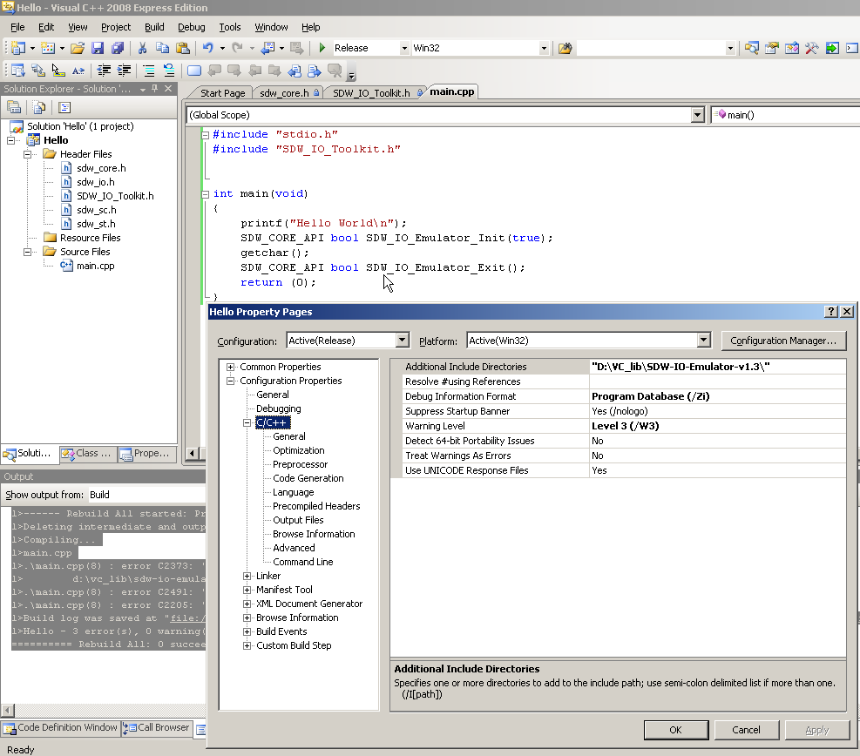Select main.cpp in Solution Explorer
Viewport: 860px width, 756px height.
96,266
